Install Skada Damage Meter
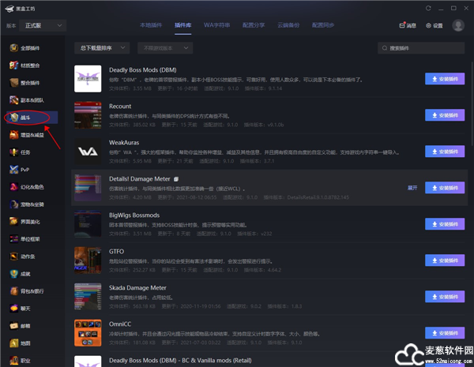This screenshot has height=367, width=474. (x=445, y=297)
